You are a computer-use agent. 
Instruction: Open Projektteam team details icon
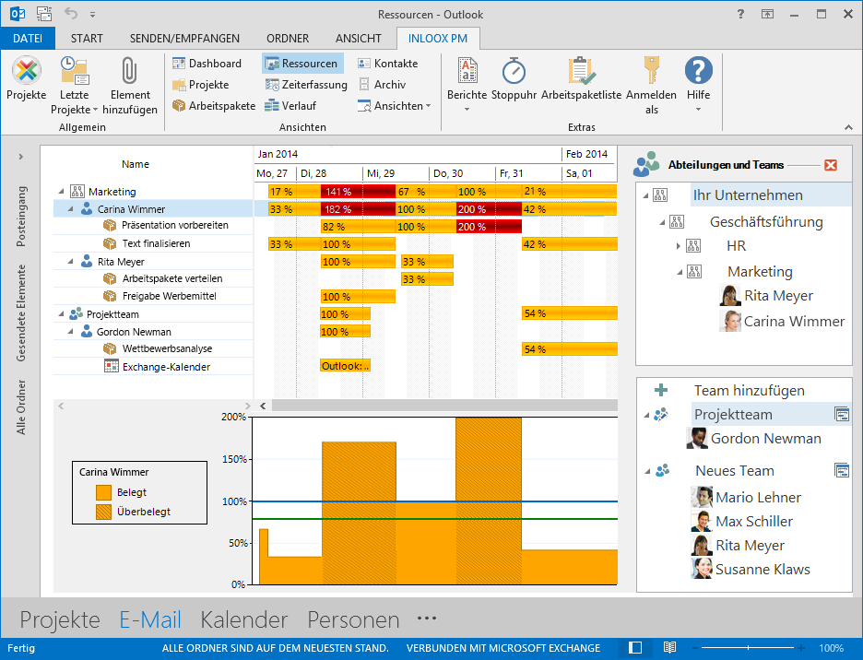(842, 414)
